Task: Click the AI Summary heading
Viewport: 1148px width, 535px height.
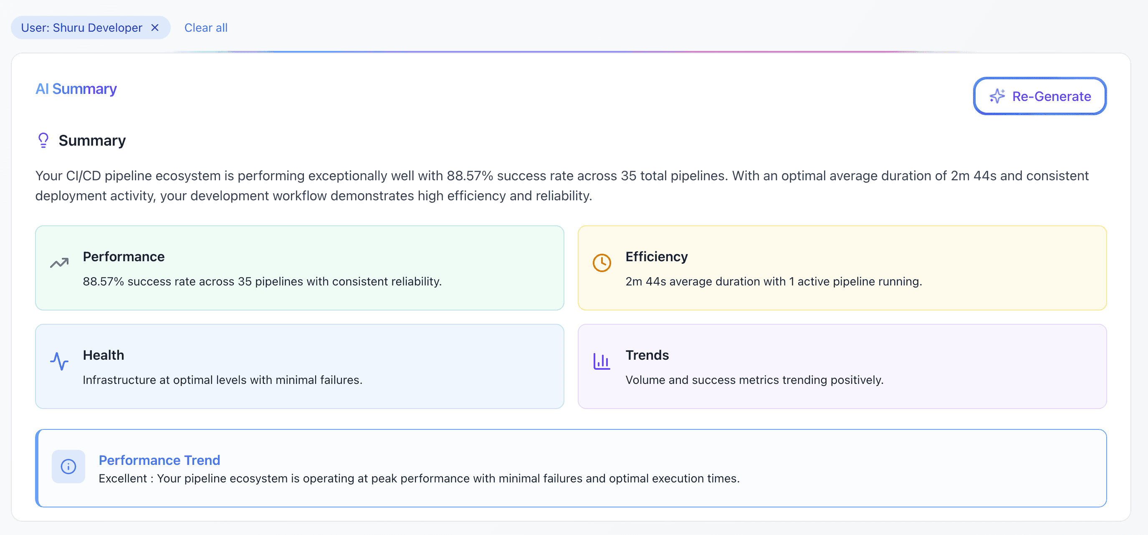Action: click(76, 88)
